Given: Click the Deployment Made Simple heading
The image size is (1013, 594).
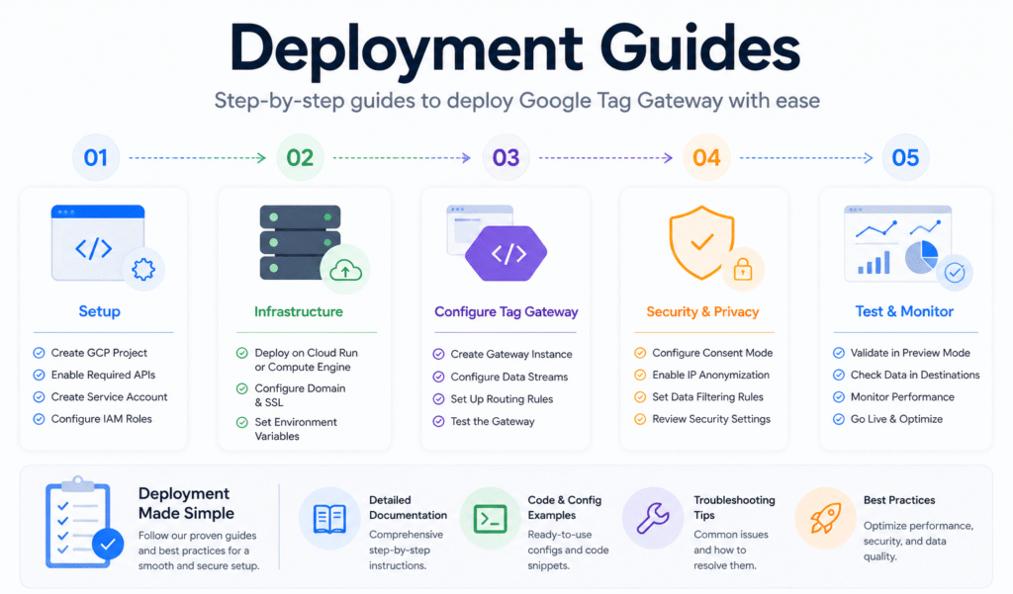Looking at the screenshot, I should click(186, 504).
